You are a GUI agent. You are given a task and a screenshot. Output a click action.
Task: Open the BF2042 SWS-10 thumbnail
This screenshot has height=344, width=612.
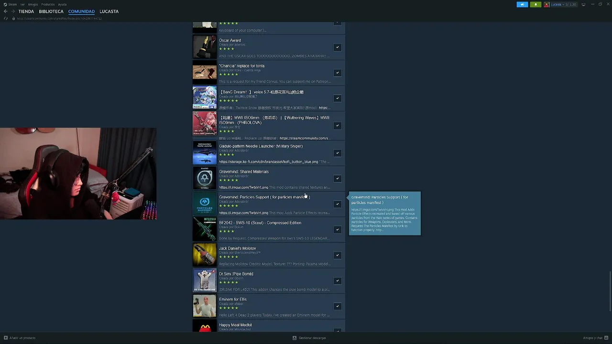tap(205, 229)
